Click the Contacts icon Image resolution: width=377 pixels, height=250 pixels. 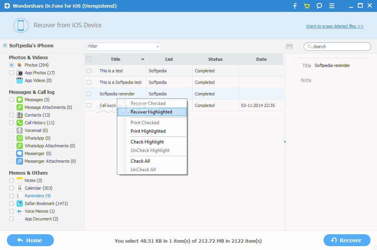coord(20,115)
